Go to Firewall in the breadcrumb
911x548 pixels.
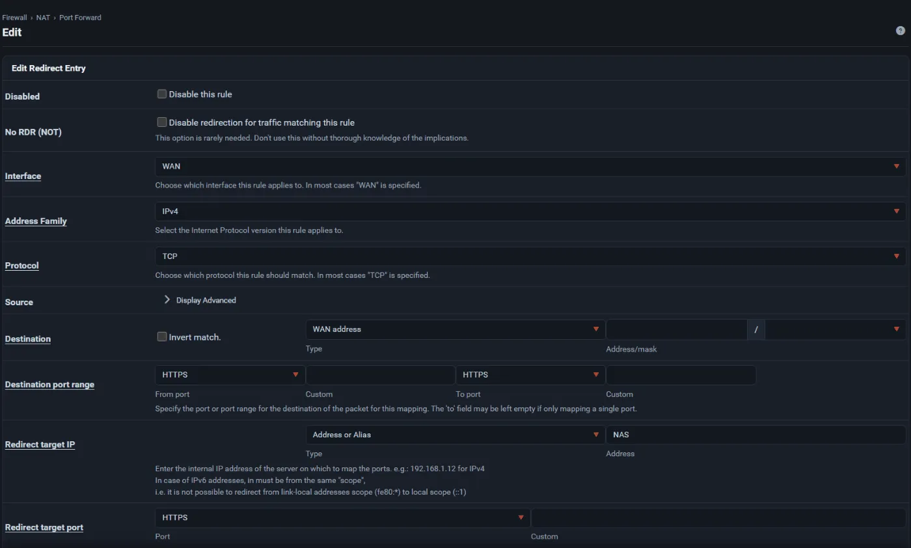(x=14, y=18)
